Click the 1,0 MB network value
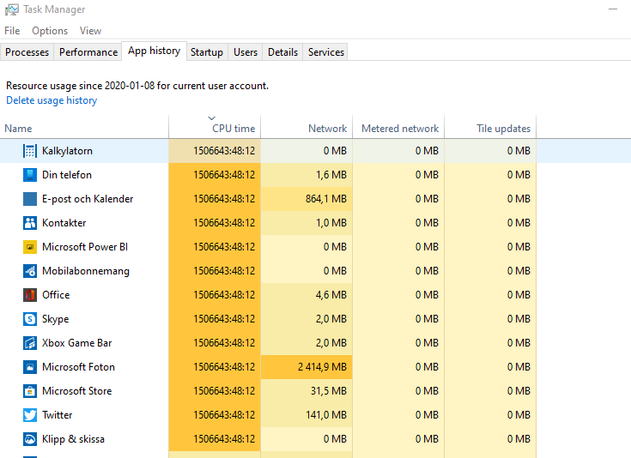This screenshot has width=631, height=458. (x=331, y=223)
